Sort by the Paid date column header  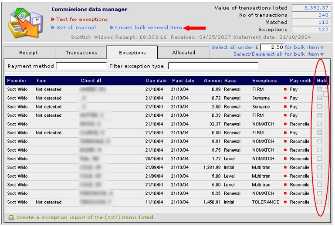(183, 81)
